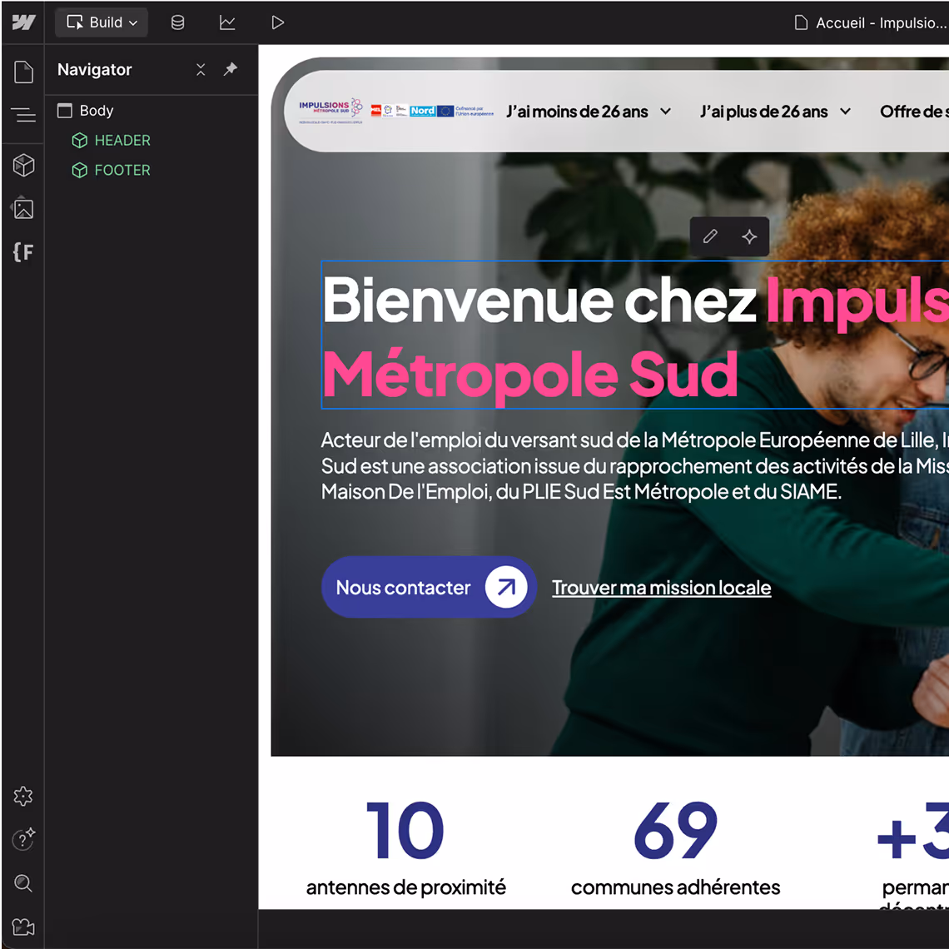This screenshot has height=949, width=949.
Task: Click the Preview play icon
Action: coord(277,22)
